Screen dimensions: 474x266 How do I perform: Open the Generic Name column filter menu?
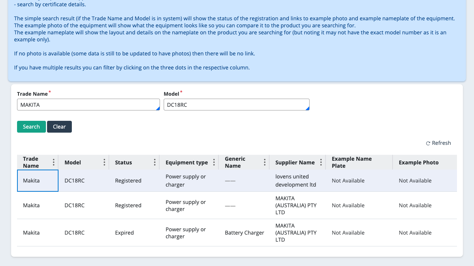(x=264, y=162)
